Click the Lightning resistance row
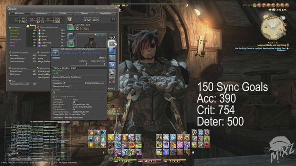This screenshot has height=166, width=296. pos(51,43)
